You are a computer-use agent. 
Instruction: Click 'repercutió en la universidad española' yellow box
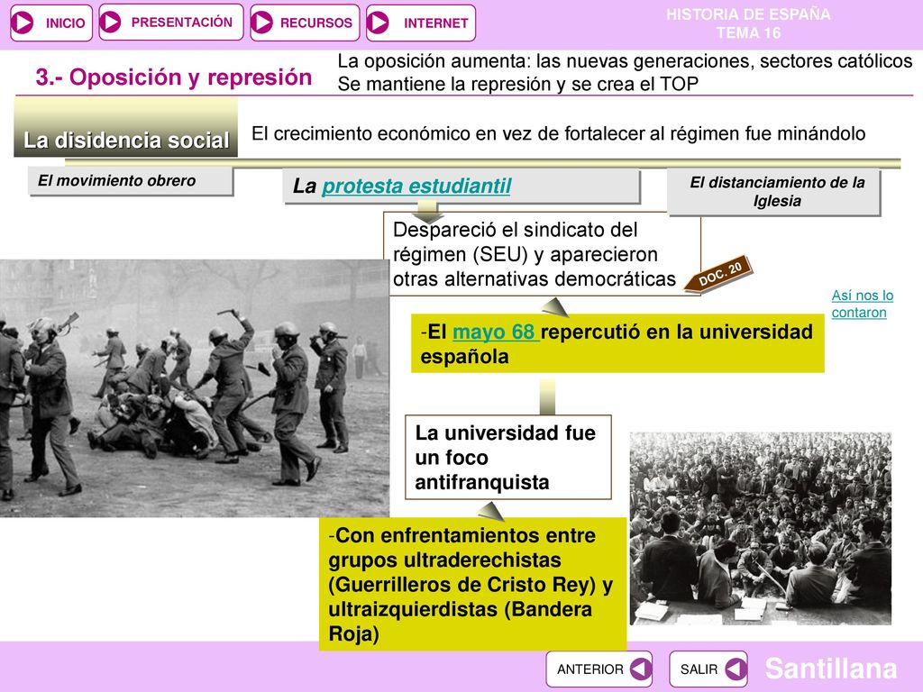617,343
